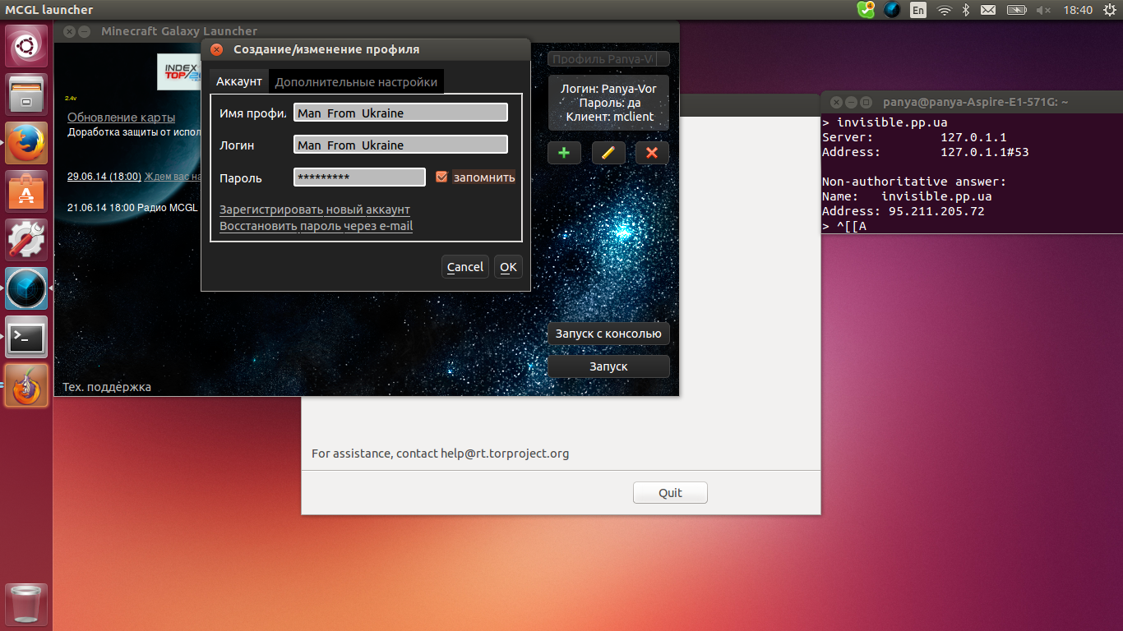Click the Логин input field
This screenshot has width=1123, height=631.
pyautogui.click(x=400, y=145)
